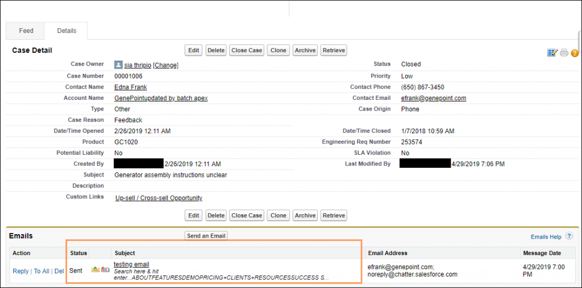Open GenePointupdated by batch apex account link
Viewport: 582px width, 288px height.
(x=161, y=99)
